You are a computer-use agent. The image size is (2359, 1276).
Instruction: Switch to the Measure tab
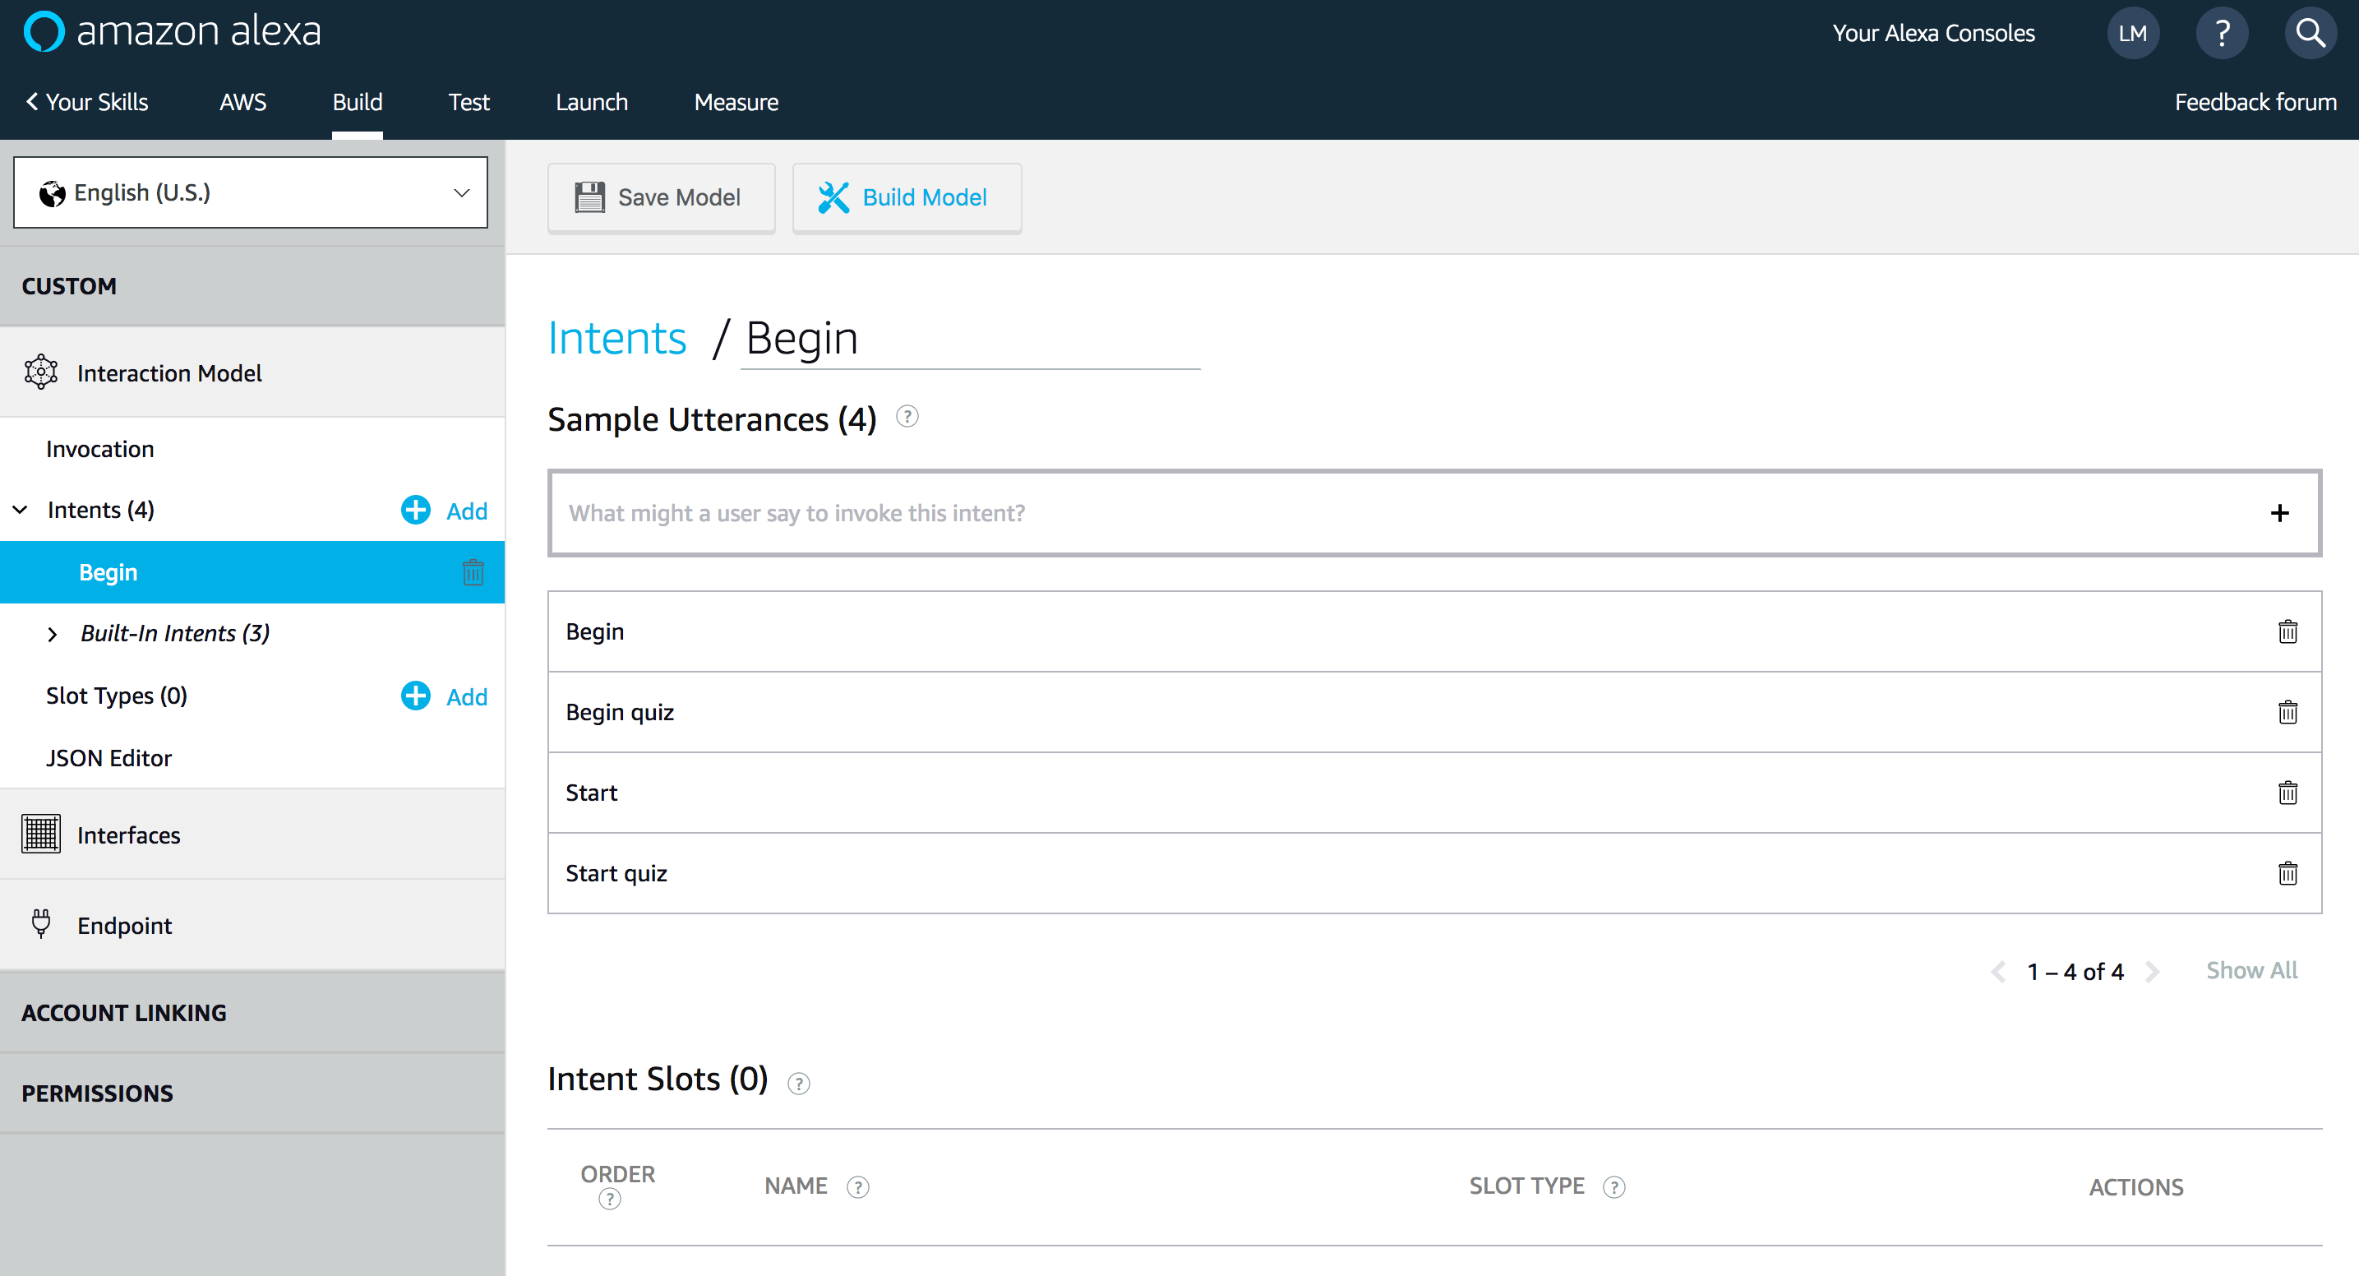(736, 103)
